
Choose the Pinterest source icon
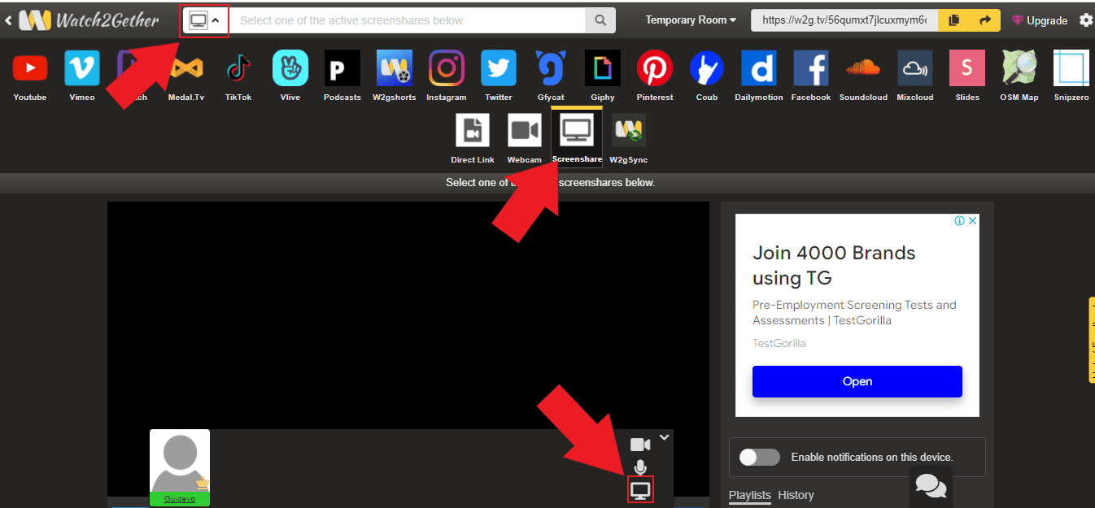point(655,68)
